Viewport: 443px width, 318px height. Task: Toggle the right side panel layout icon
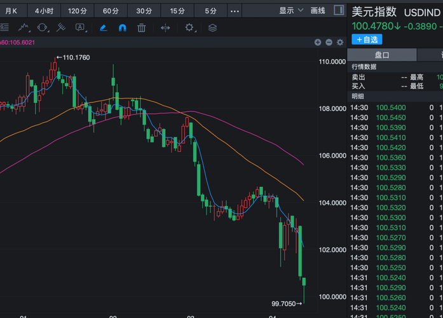pos(338,11)
